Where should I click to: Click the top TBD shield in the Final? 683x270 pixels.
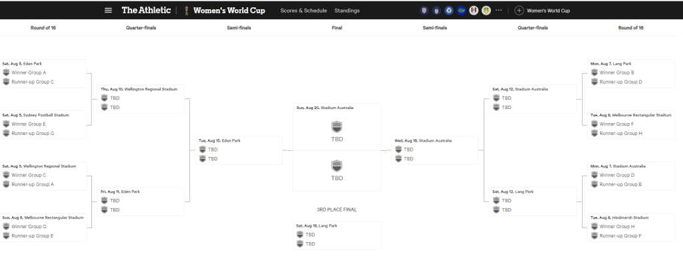[x=337, y=126]
